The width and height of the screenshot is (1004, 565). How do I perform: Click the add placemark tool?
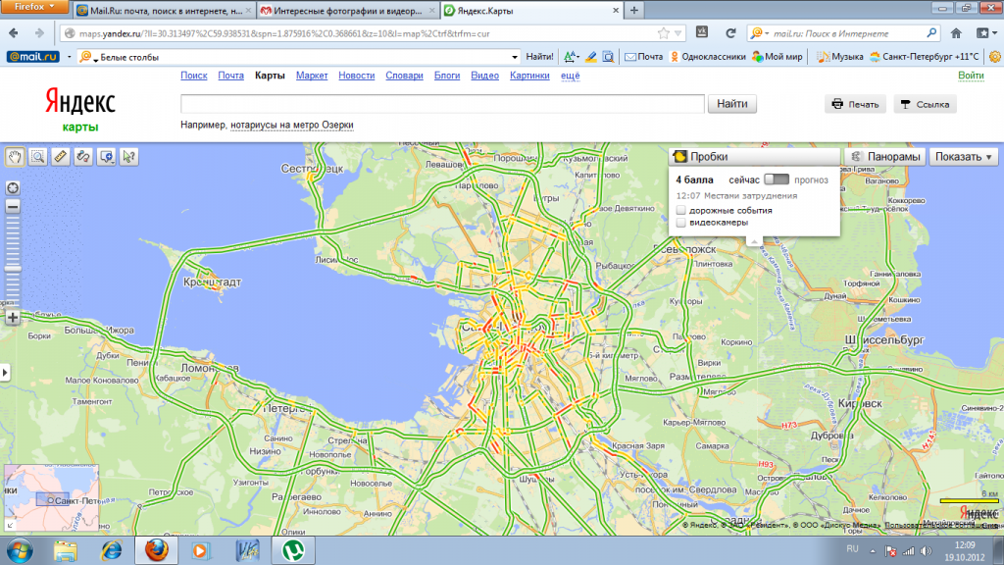(x=106, y=157)
